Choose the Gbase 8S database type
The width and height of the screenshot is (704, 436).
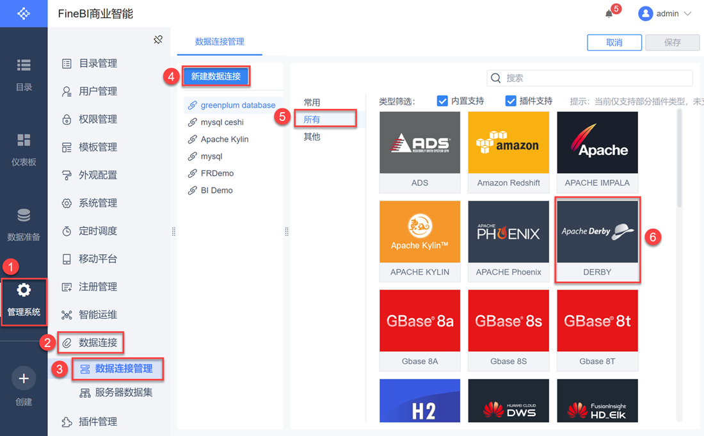click(x=509, y=330)
